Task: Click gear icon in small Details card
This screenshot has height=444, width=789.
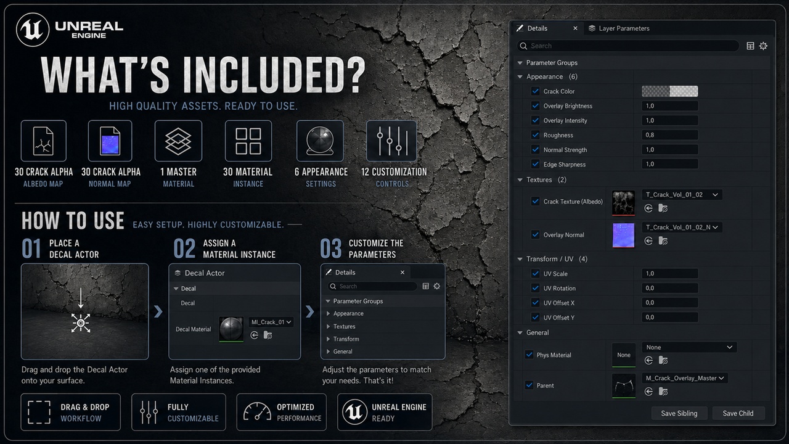Action: click(x=437, y=286)
